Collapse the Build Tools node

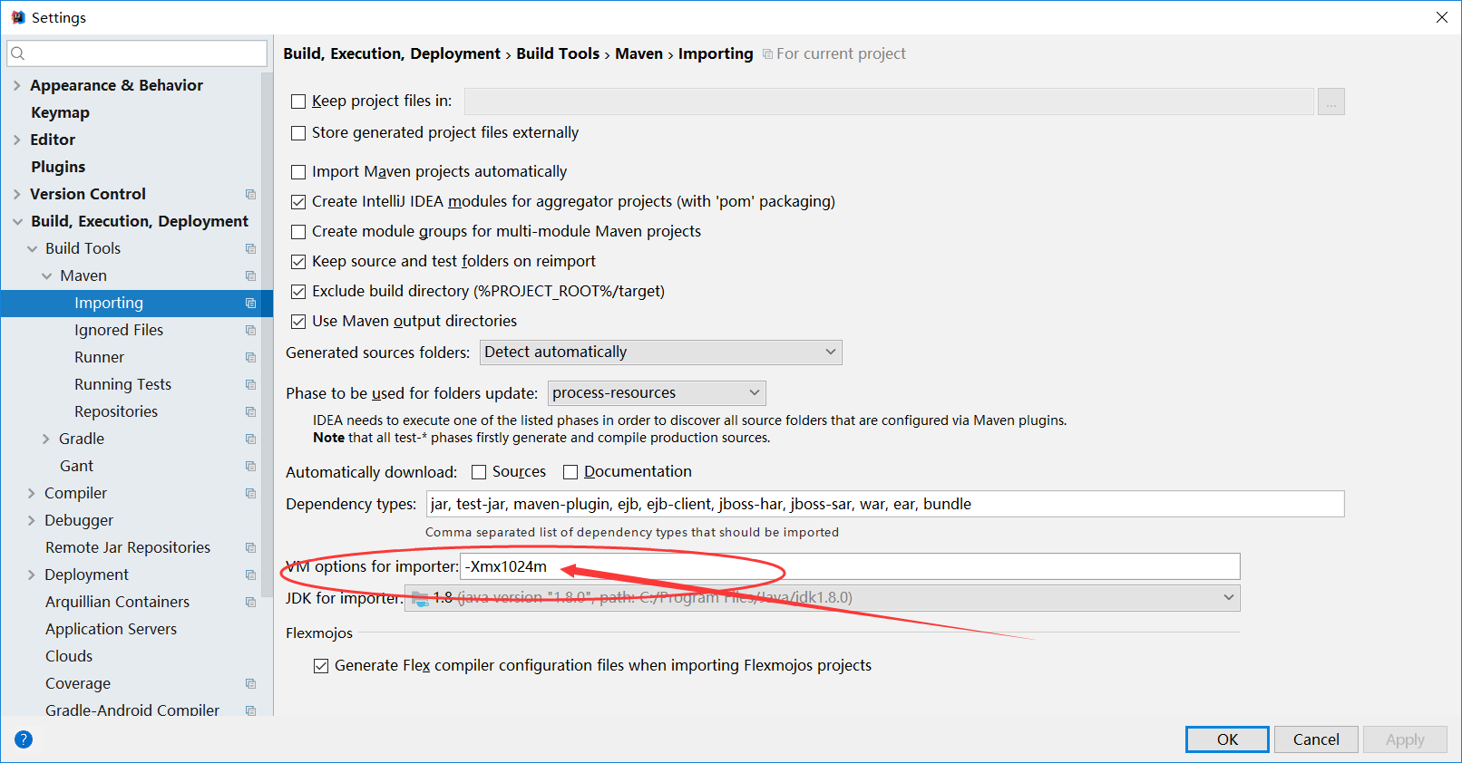pos(32,248)
